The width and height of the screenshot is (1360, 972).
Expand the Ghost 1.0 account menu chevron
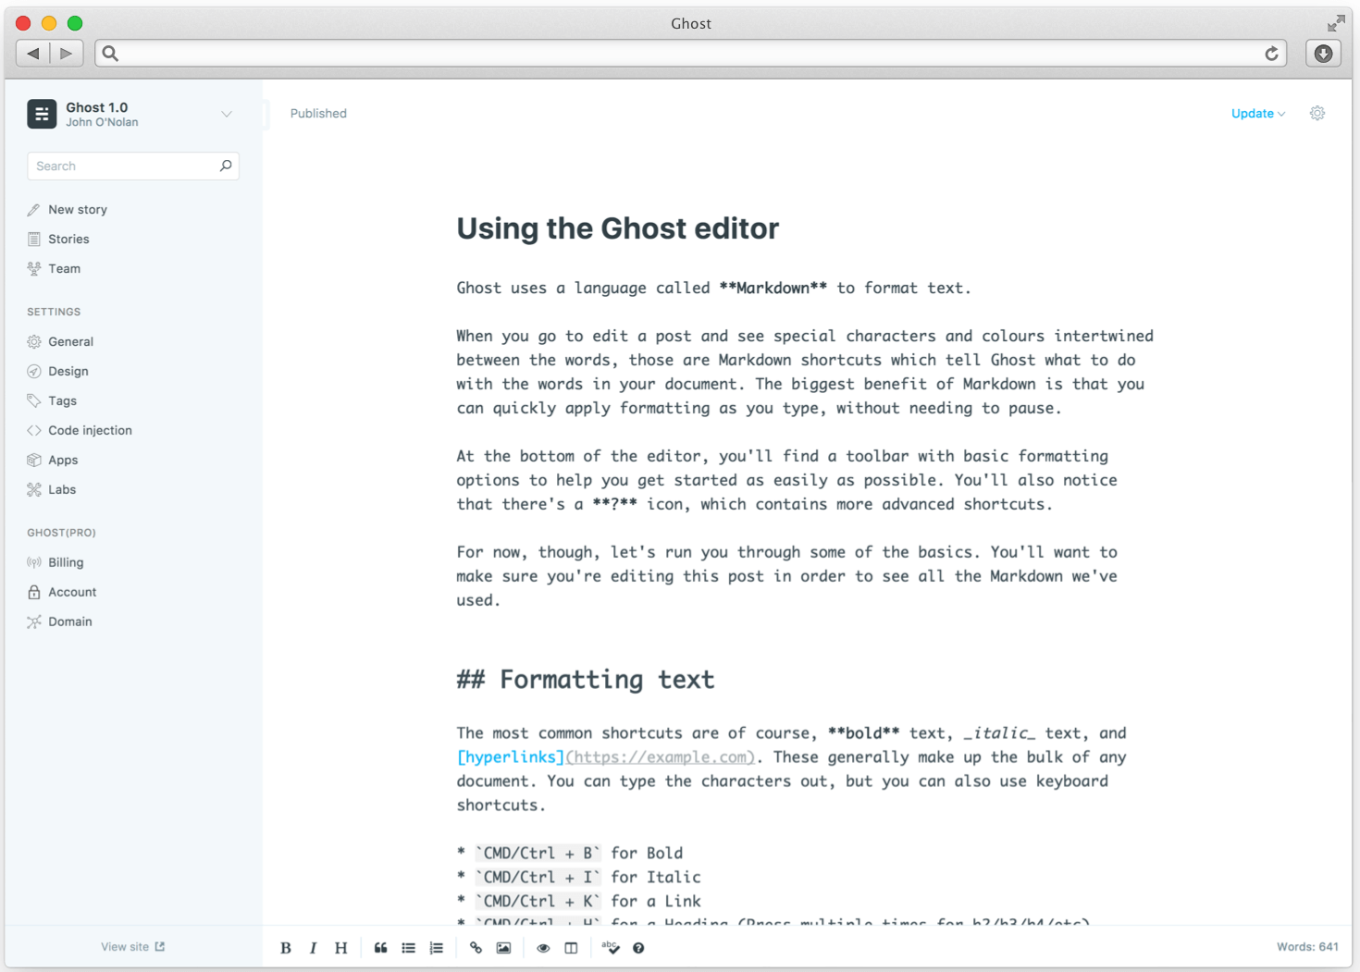(x=227, y=115)
